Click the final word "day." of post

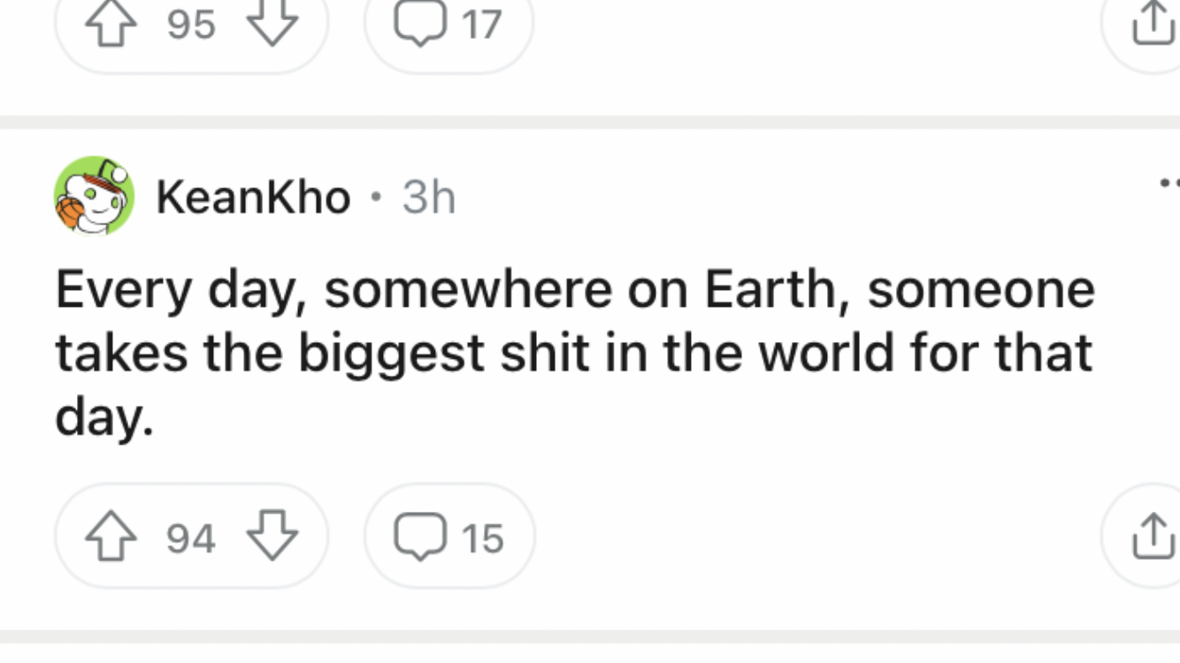(104, 416)
